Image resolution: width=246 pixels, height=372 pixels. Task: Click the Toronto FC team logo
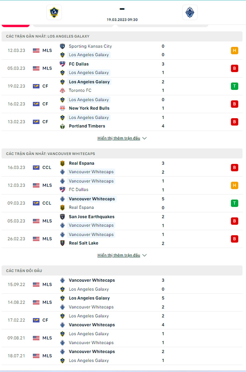[63, 90]
